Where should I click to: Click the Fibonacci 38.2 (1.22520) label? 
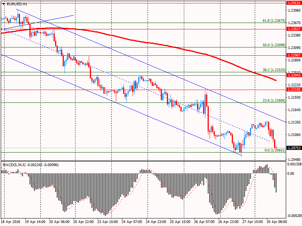tap(274, 70)
